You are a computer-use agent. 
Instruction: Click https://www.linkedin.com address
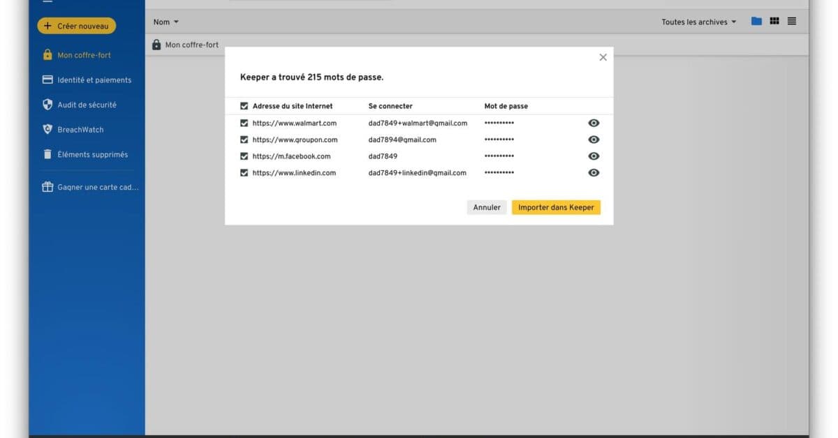point(295,173)
